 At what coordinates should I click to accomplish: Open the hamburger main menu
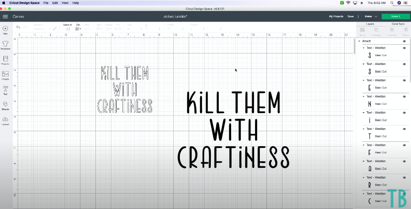pyautogui.click(x=5, y=16)
